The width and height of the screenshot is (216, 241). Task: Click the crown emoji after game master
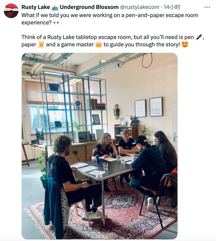98,45
